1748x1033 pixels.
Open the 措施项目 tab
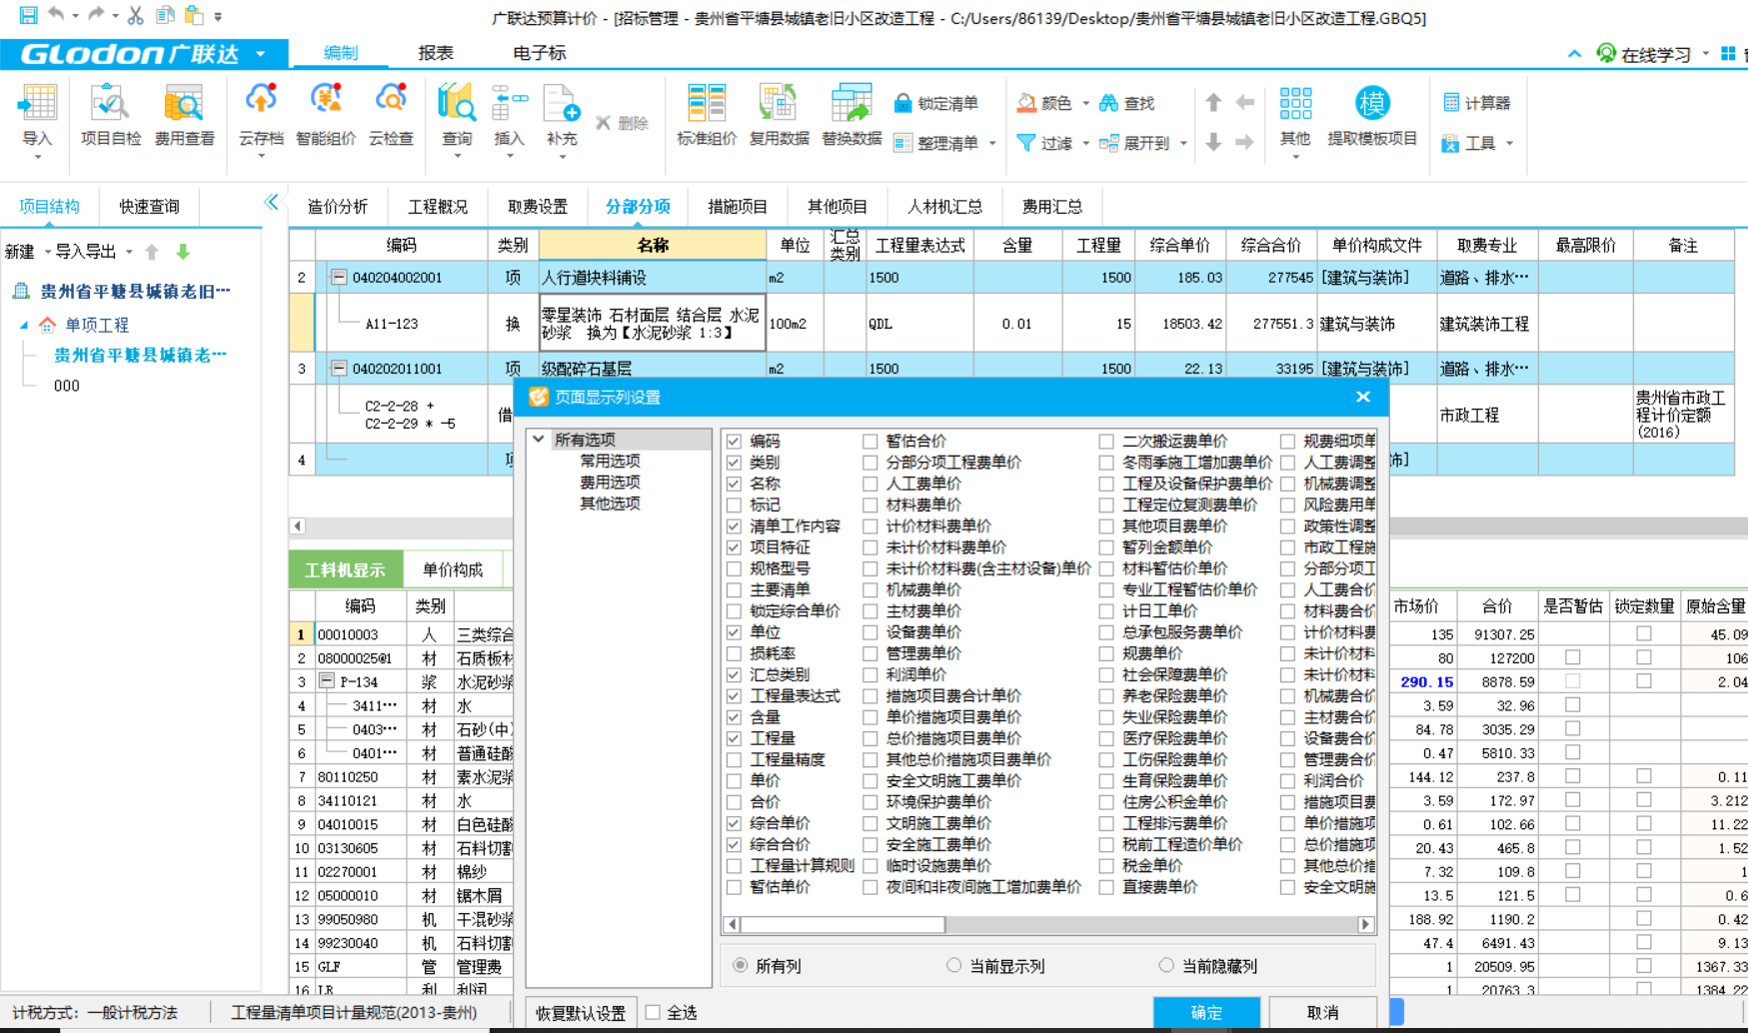(738, 206)
